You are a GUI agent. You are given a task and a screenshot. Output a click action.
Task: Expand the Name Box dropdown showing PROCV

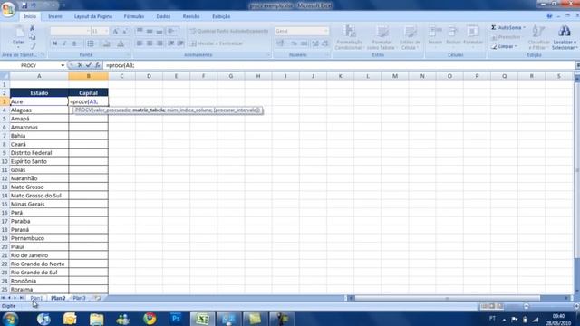(63, 65)
